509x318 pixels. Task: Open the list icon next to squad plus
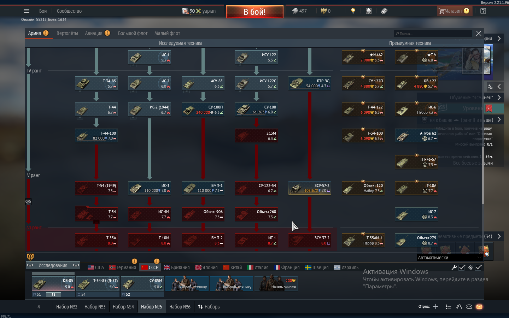448,307
